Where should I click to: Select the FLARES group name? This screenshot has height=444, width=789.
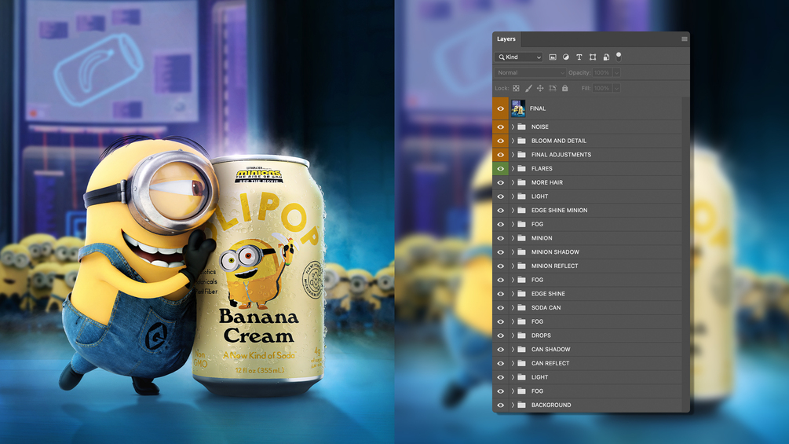click(542, 169)
